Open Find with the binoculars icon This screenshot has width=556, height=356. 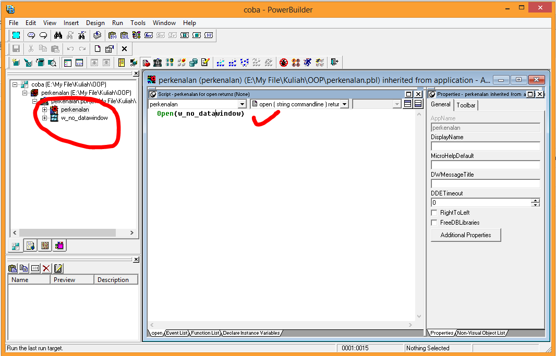click(x=58, y=35)
